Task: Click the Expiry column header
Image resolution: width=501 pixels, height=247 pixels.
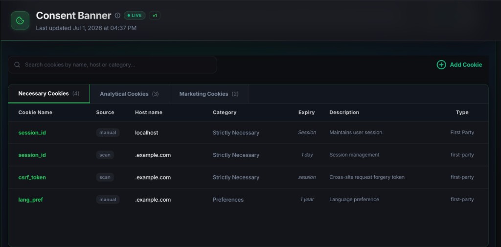Action: [306, 112]
